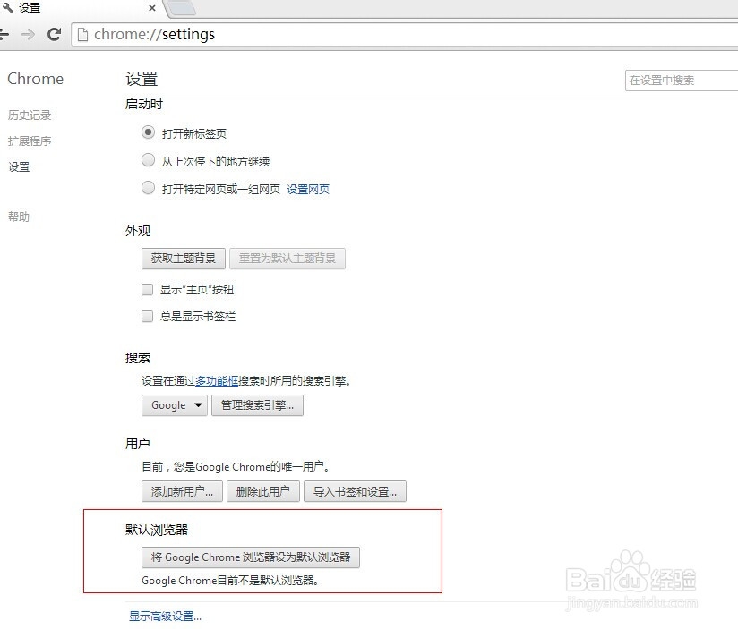738x629 pixels.
Task: Click the page icon in the address bar
Action: click(x=82, y=34)
